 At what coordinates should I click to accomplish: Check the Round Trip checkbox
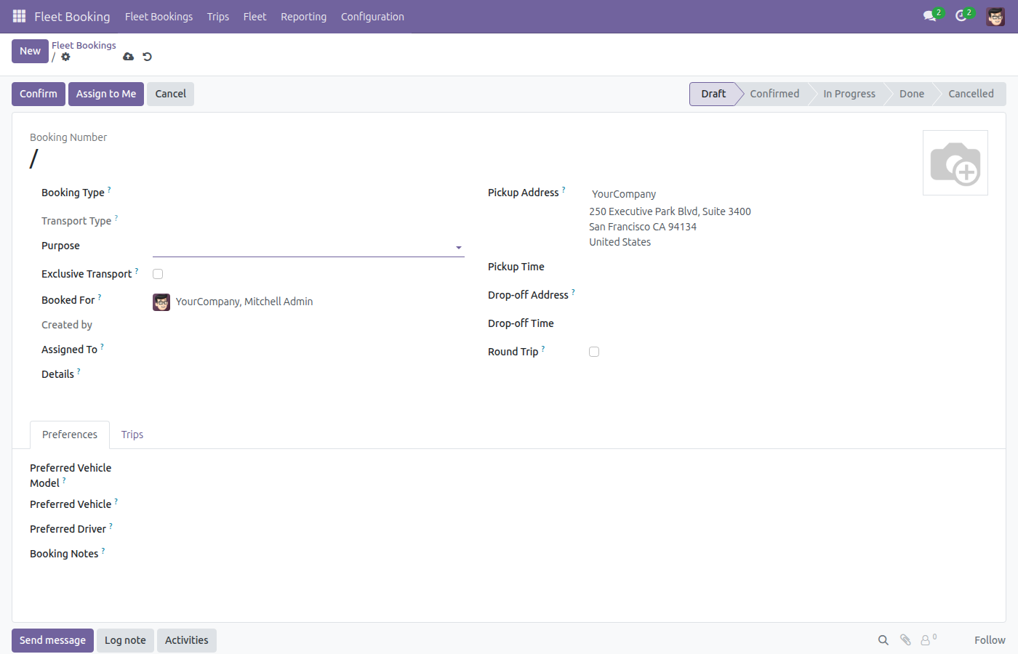(594, 352)
